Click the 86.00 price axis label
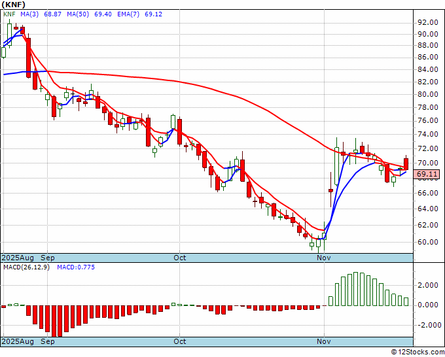Image resolution: width=445 pixels, height=357 pixels. [428, 57]
